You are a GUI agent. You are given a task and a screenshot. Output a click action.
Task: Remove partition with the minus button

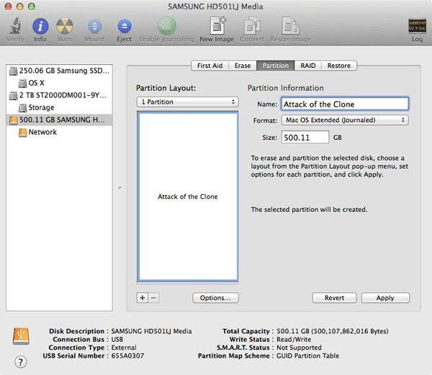coord(154,298)
